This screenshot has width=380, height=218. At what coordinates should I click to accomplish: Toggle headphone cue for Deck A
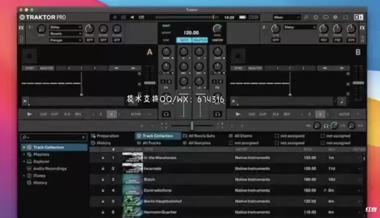click(166, 114)
